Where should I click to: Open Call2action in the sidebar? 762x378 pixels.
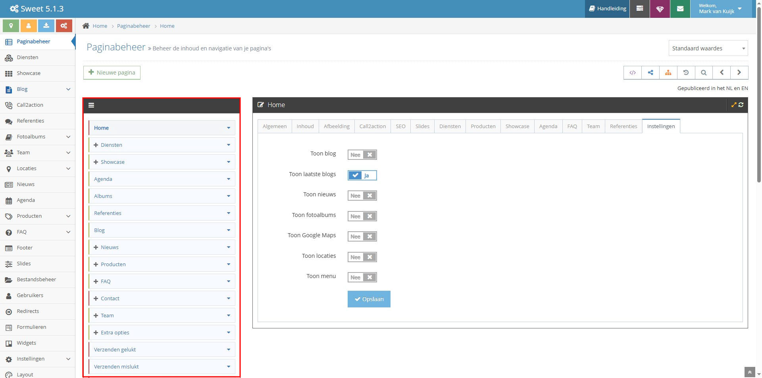(x=38, y=105)
